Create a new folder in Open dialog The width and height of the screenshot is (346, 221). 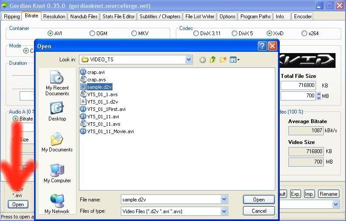223,60
